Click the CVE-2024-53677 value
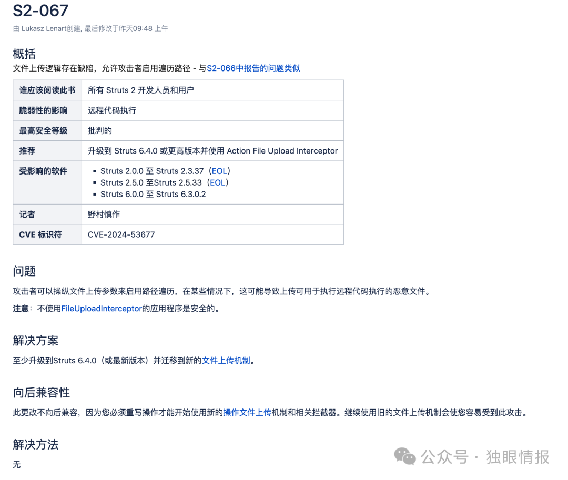Image resolution: width=568 pixels, height=480 pixels. [x=121, y=234]
